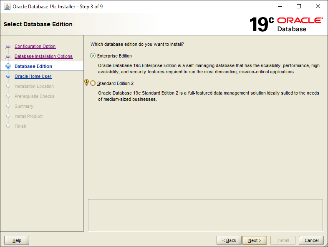Jump to the Oracle Home User step
328x247 pixels.
pos(33,76)
